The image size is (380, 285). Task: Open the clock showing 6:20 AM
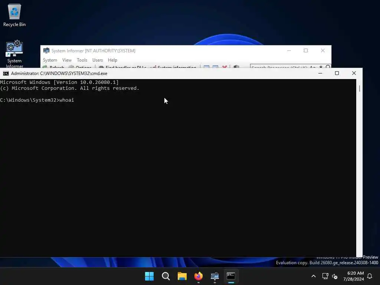click(x=354, y=276)
